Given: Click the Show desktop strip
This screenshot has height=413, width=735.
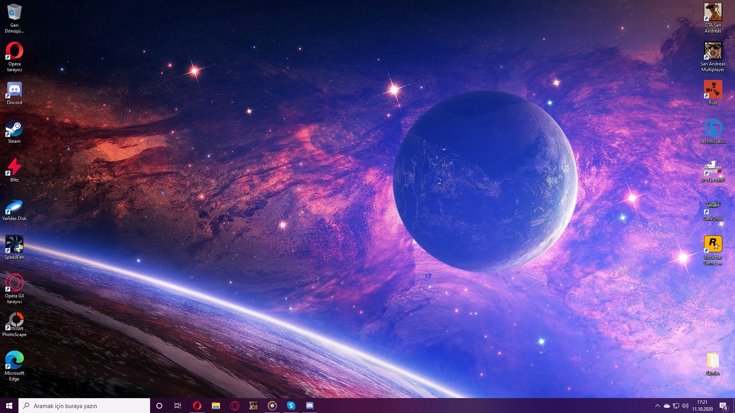Looking at the screenshot, I should [734, 406].
